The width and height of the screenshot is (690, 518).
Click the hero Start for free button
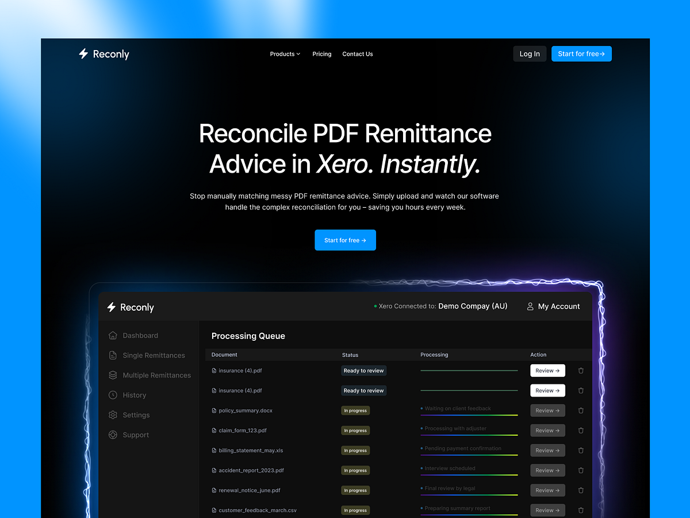[x=345, y=240]
